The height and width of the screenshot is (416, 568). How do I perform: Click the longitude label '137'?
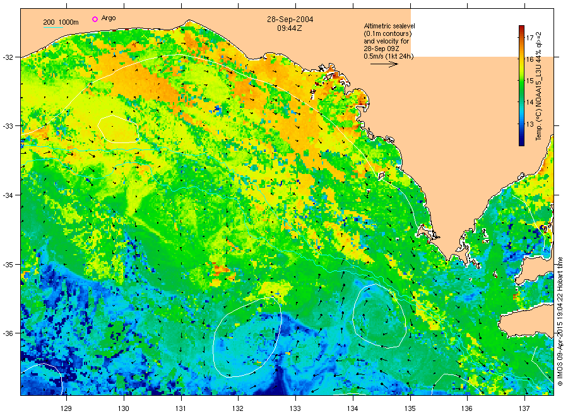524,408
